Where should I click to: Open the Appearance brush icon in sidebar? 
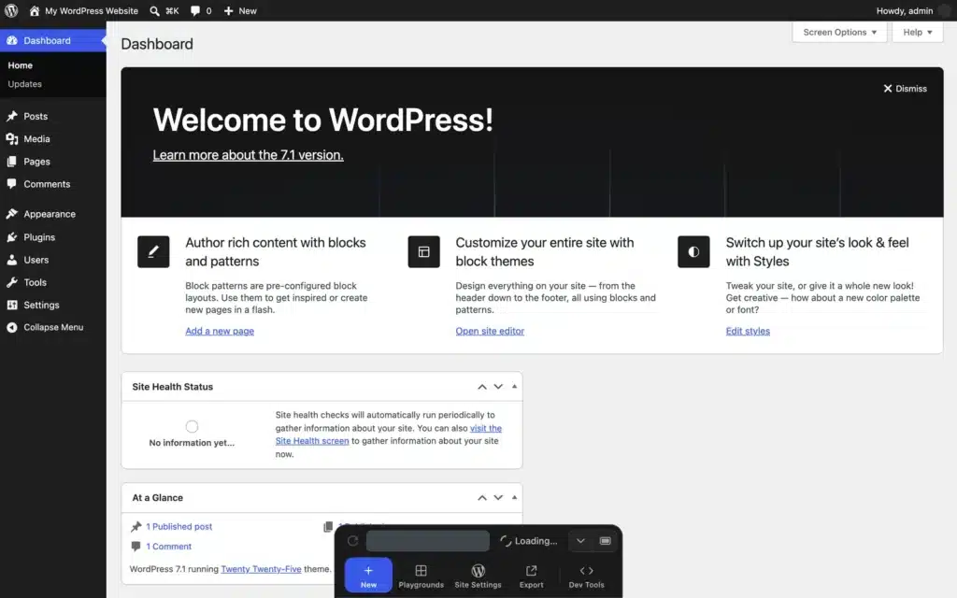[11, 214]
